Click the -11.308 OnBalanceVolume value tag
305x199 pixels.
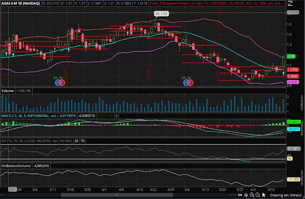[294, 179]
